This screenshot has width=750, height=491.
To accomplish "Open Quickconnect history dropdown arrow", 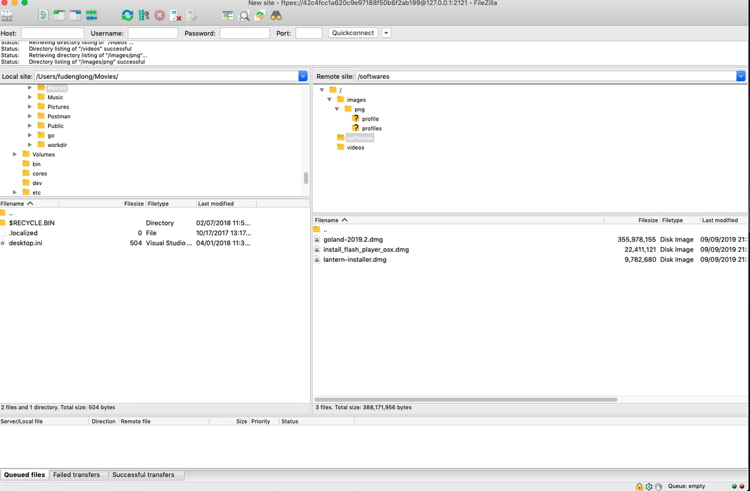I will point(386,33).
